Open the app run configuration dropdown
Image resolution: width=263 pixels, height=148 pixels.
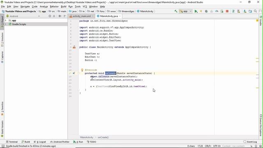[x=185, y=11]
